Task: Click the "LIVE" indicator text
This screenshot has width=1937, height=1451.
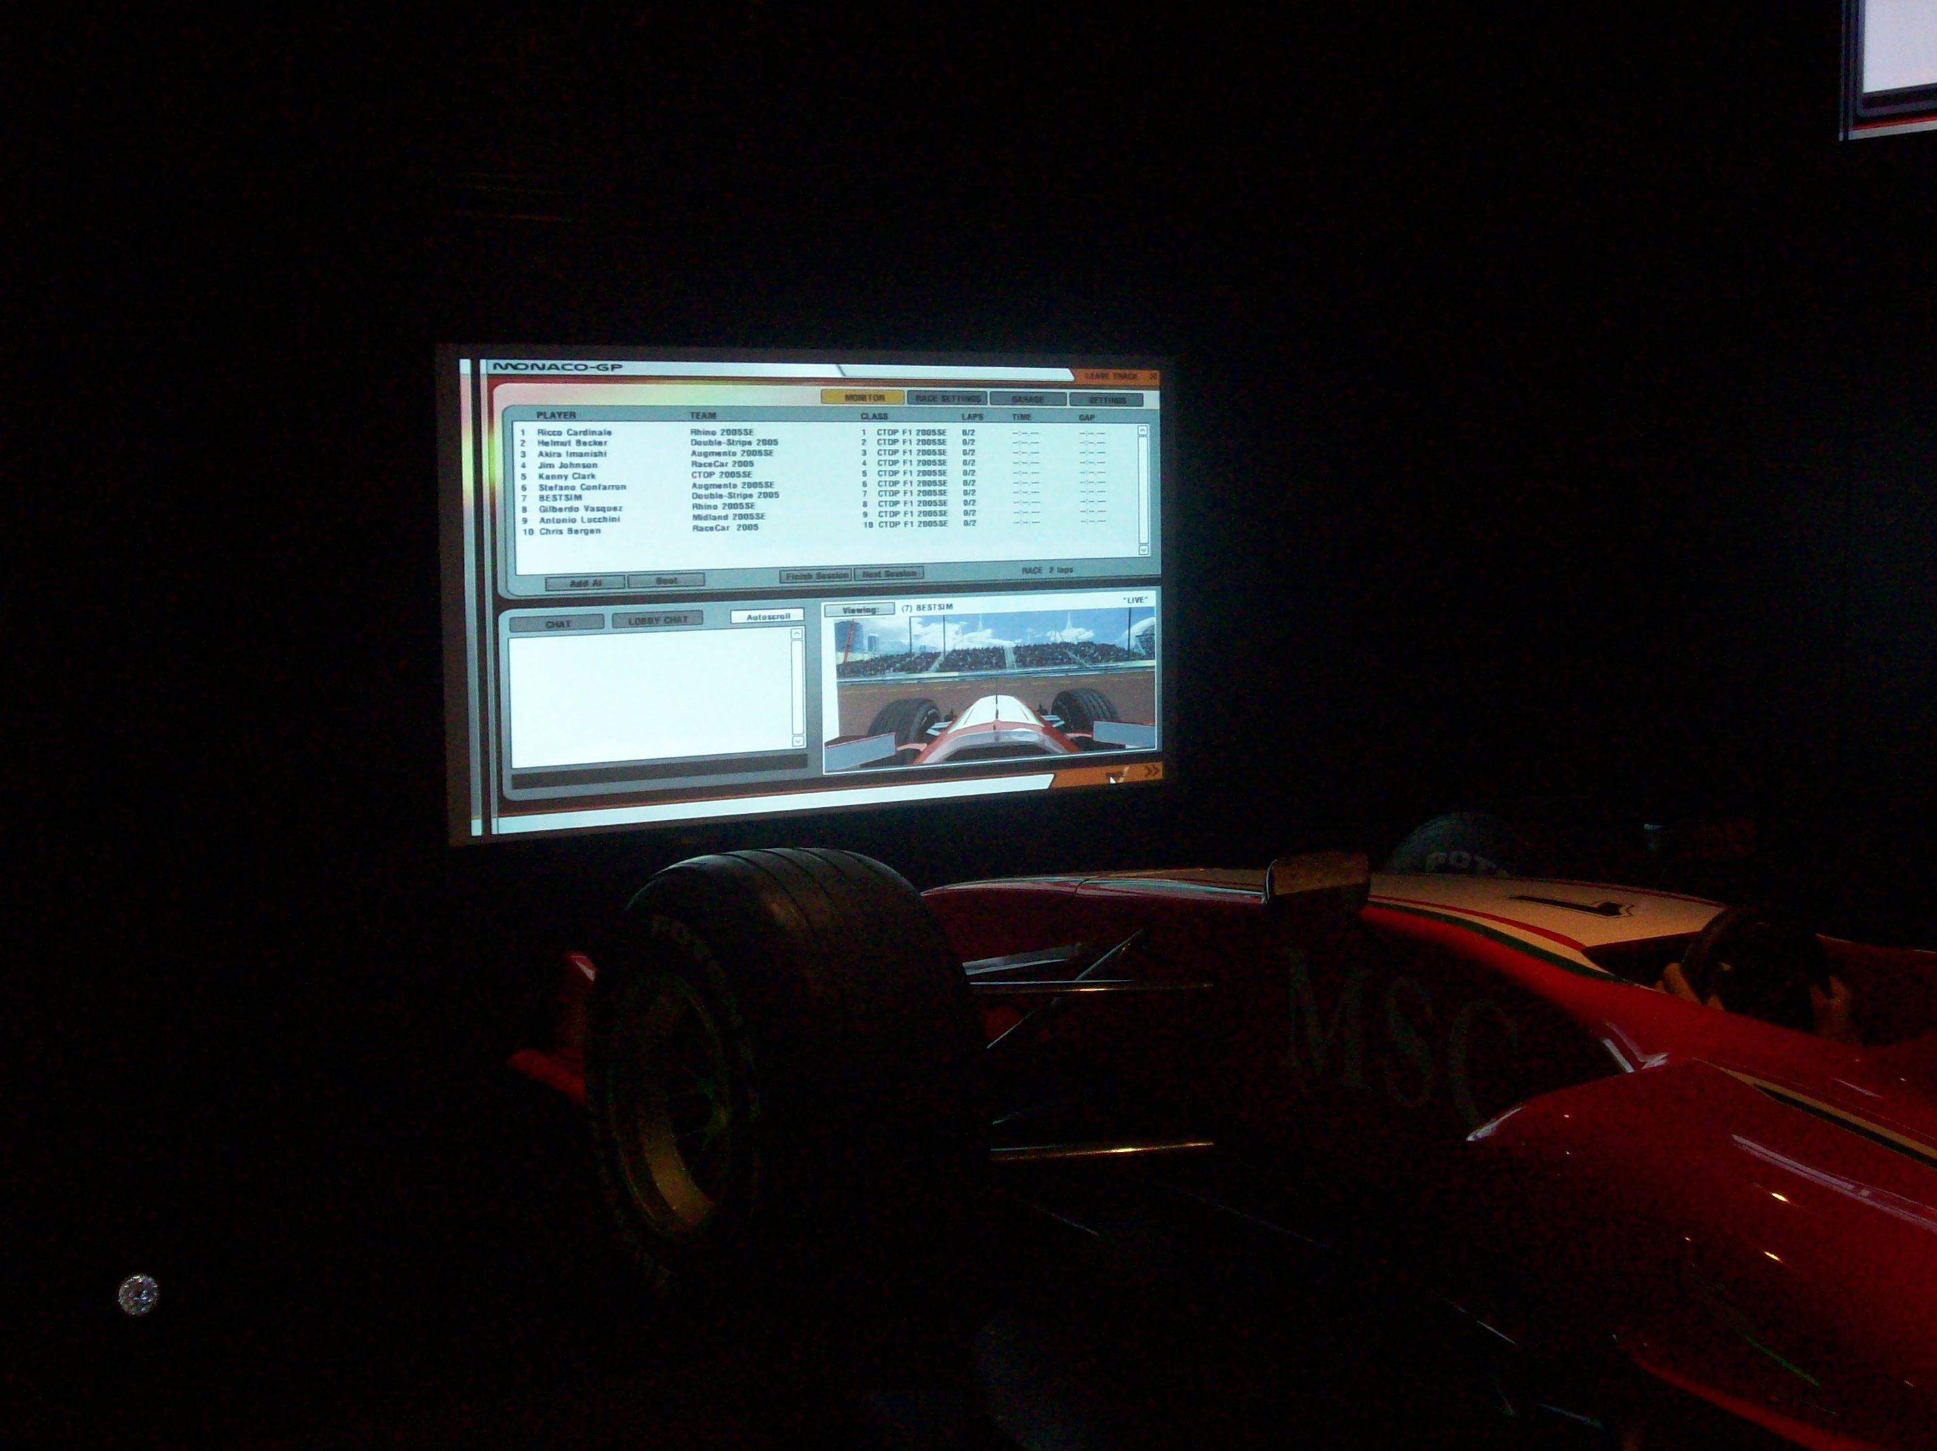Action: click(x=1135, y=600)
